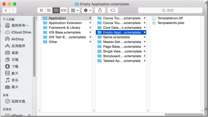Expand arrow of Single View....xctemplate row

[145, 51]
